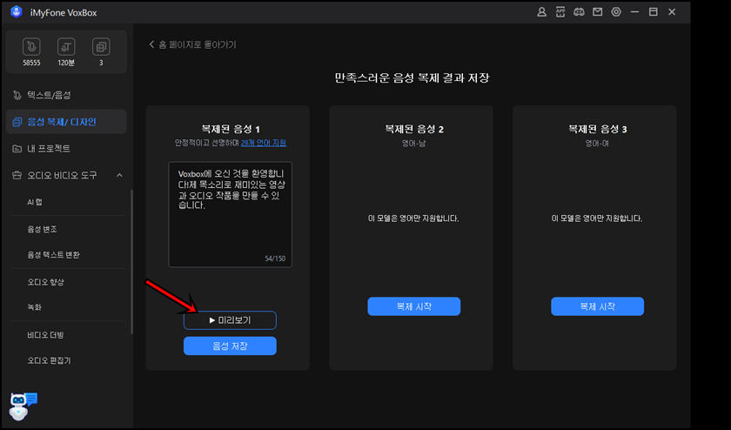Click the 복제된 음성 2 heading
The width and height of the screenshot is (731, 430).
tap(414, 129)
